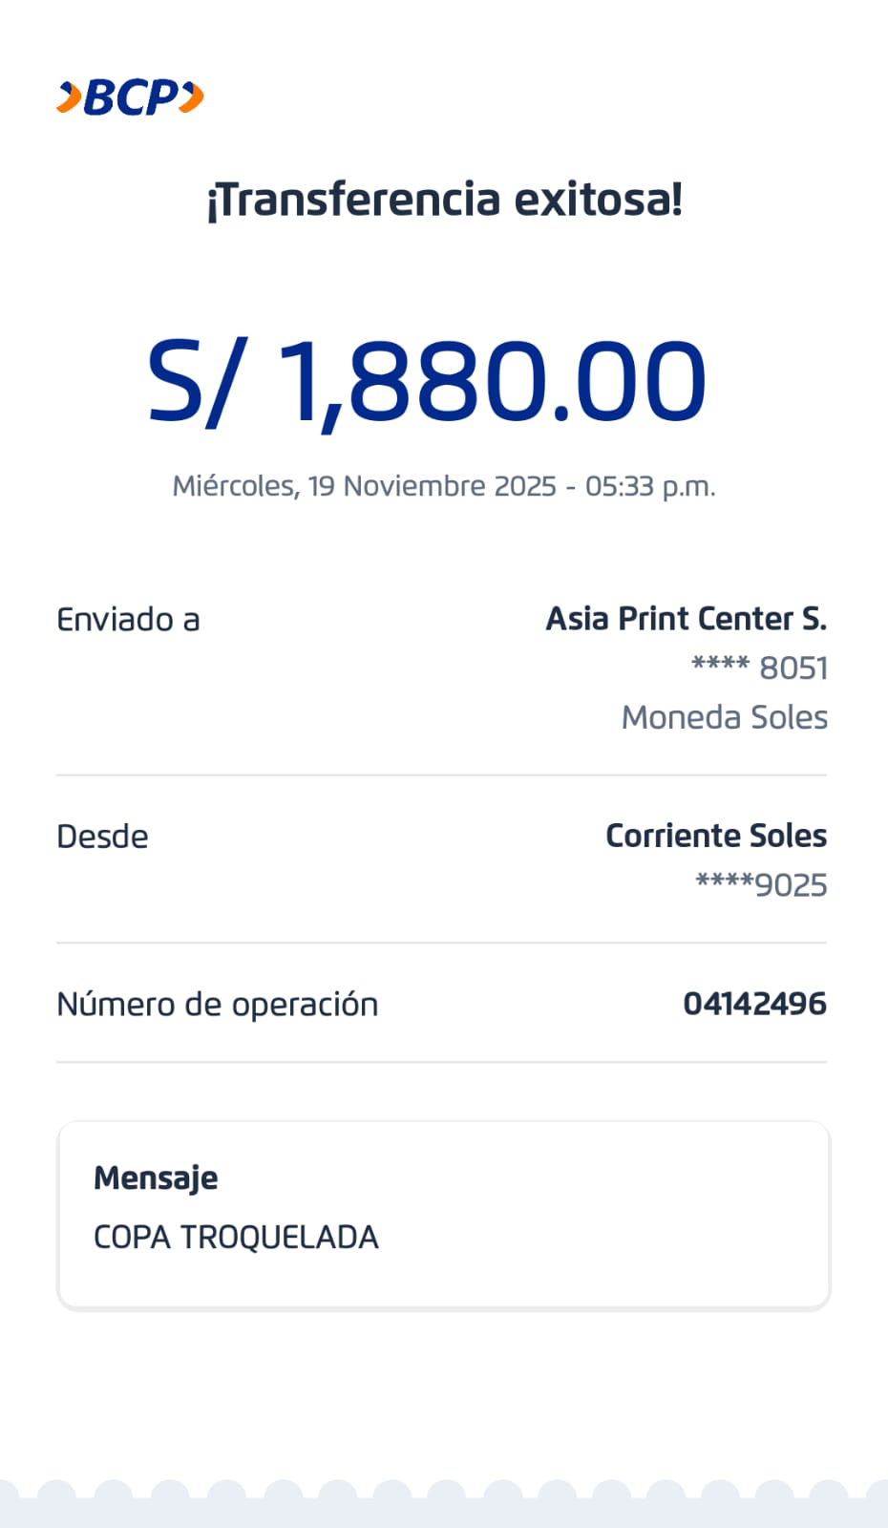Click the S/ currency symbol
The width and height of the screenshot is (888, 1528).
pyautogui.click(x=198, y=382)
